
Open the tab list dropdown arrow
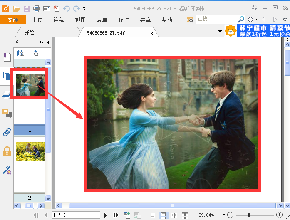[220, 31]
